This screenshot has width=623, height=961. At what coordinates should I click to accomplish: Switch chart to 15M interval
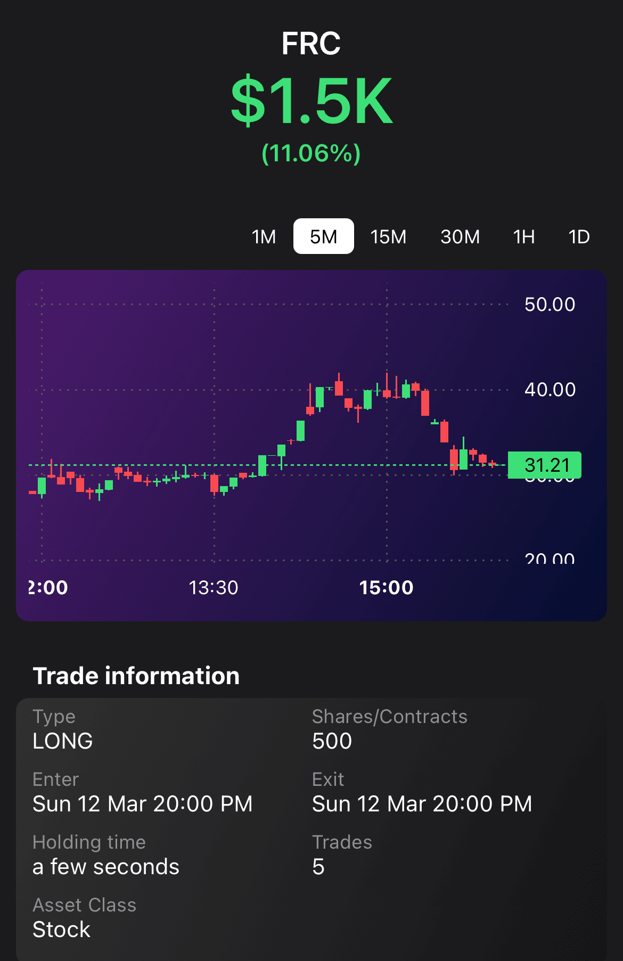click(388, 236)
